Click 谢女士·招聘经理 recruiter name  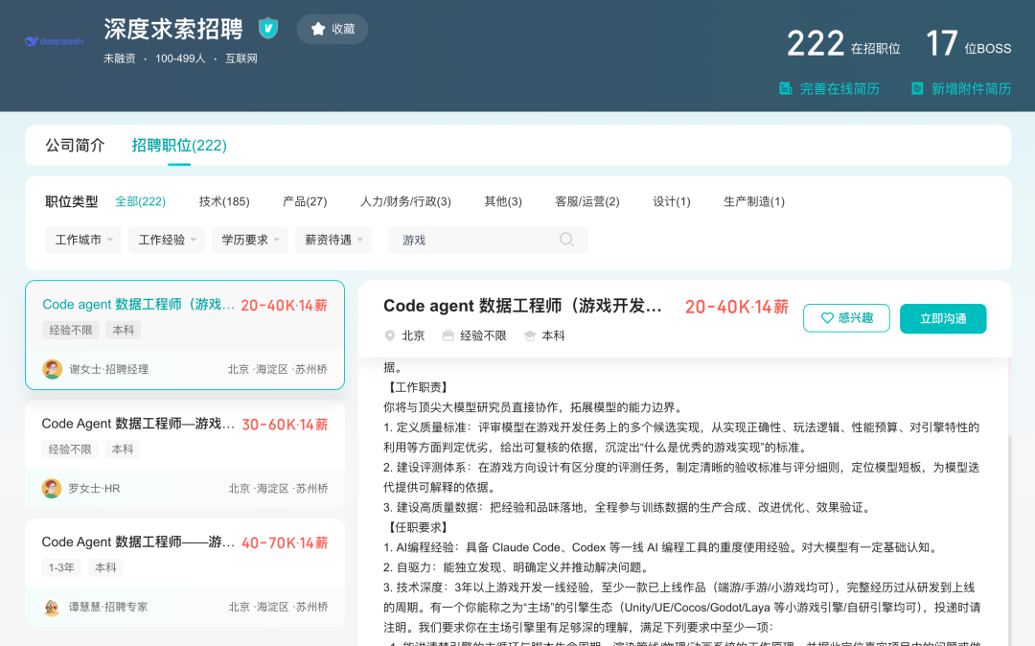[x=109, y=370]
